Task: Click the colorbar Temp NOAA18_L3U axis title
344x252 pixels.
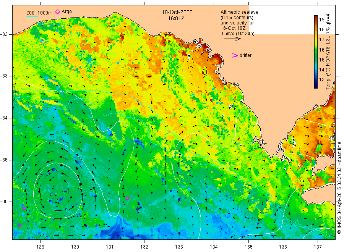Action: [x=328, y=52]
